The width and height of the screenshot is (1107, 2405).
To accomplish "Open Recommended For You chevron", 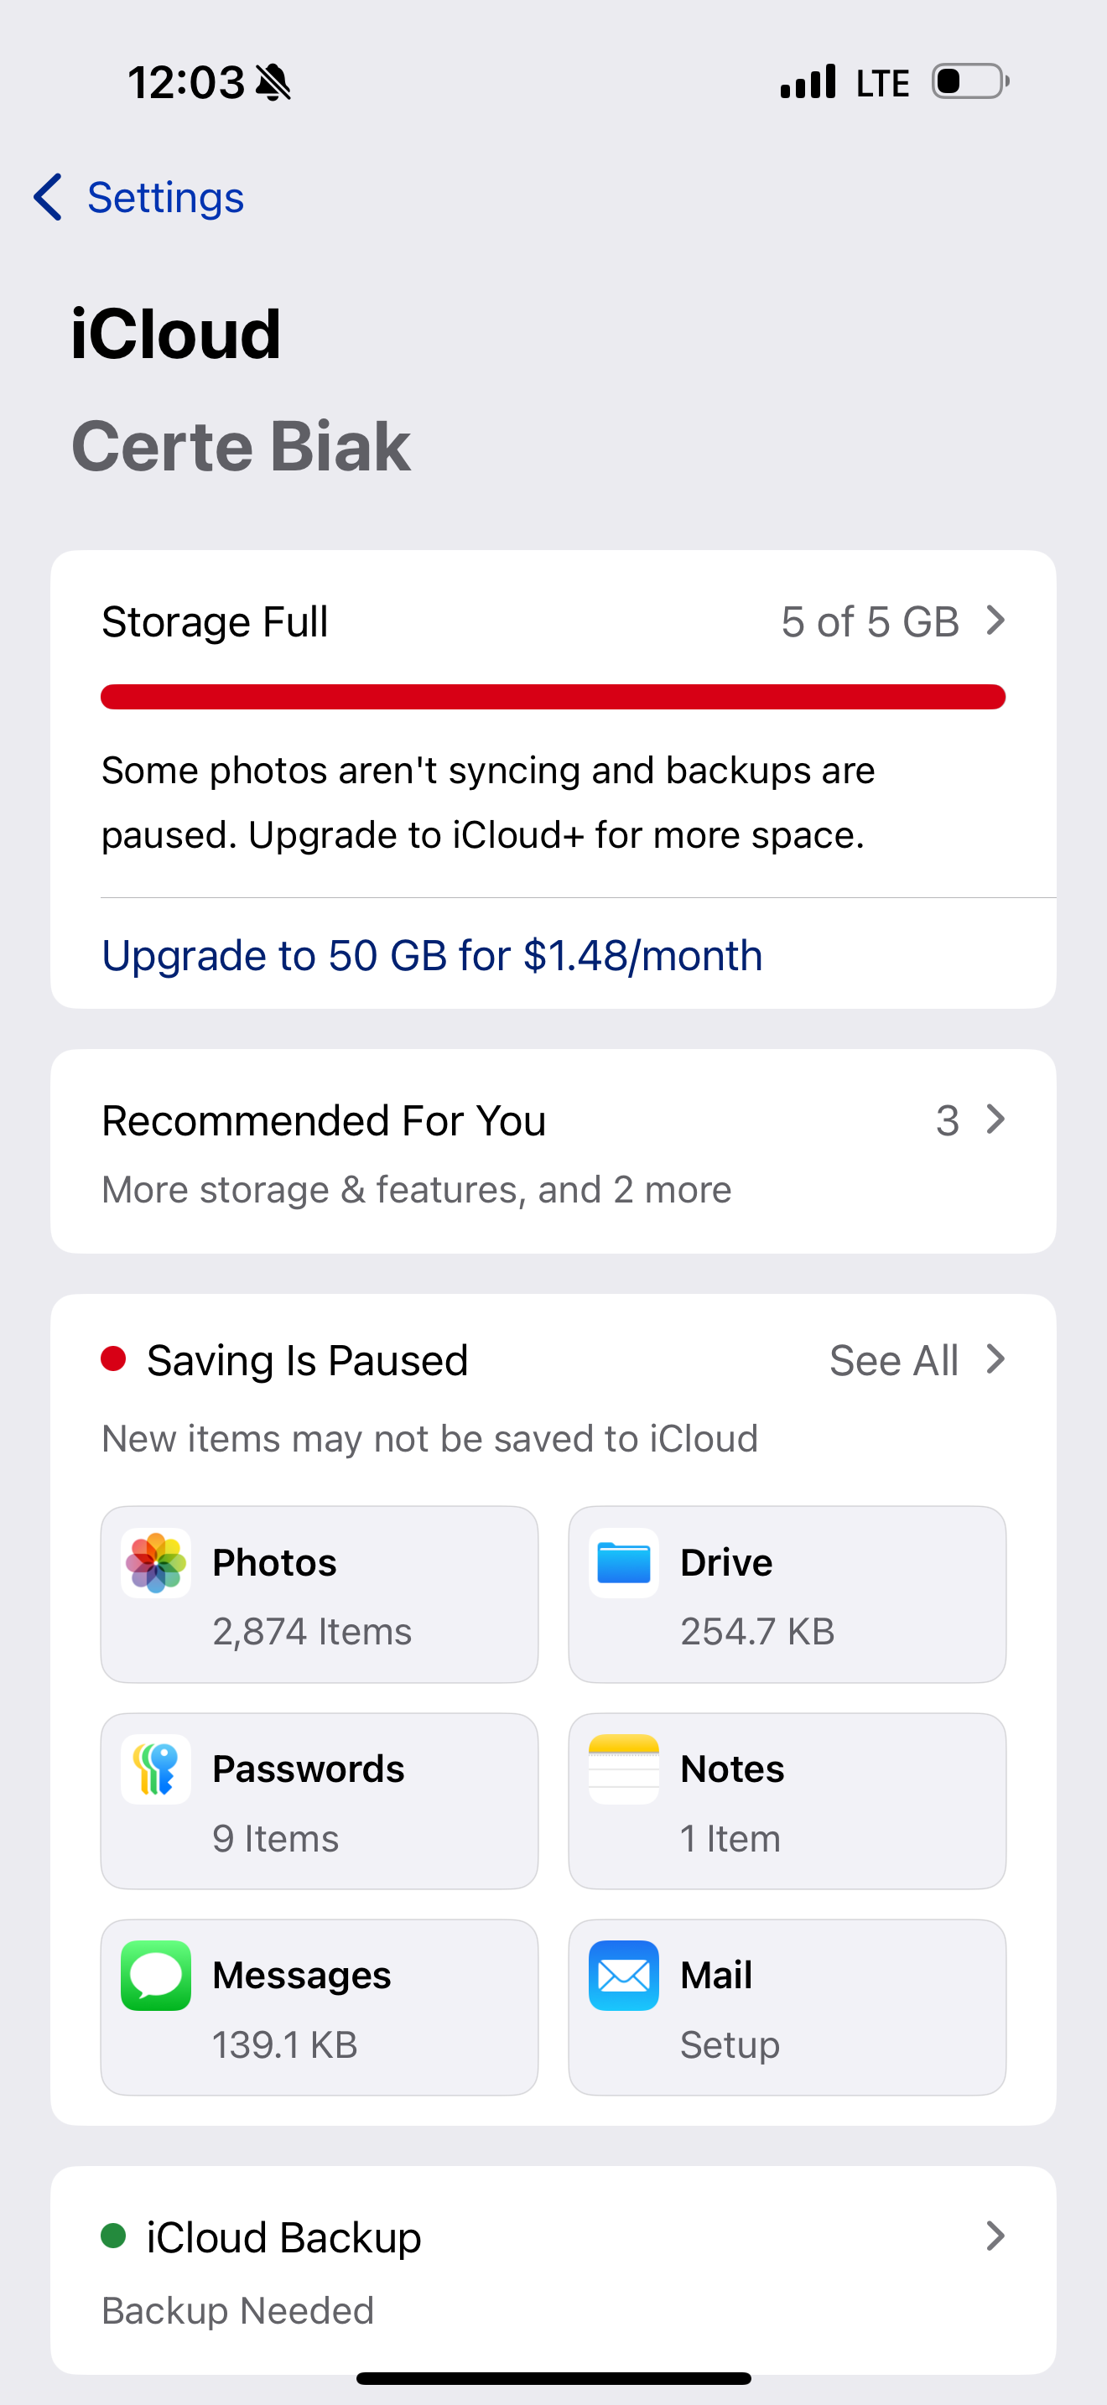I will (x=996, y=1119).
